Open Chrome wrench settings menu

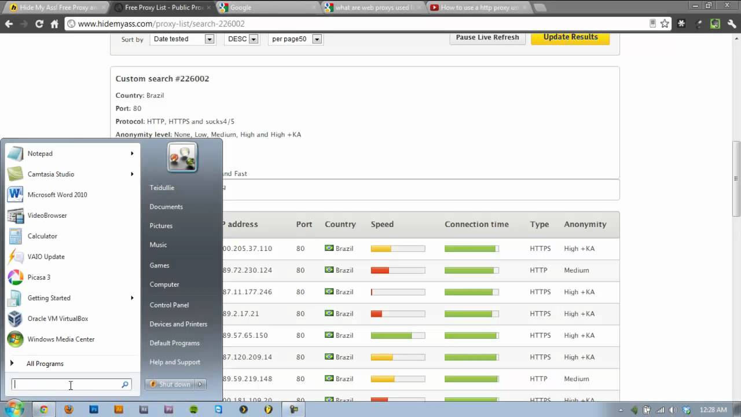click(x=731, y=24)
